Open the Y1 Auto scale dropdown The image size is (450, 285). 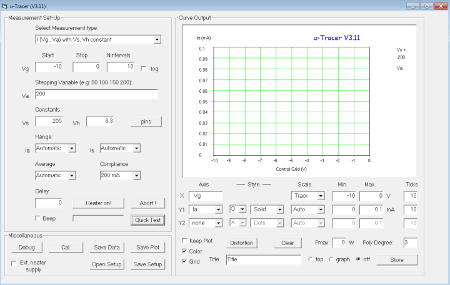pos(321,210)
